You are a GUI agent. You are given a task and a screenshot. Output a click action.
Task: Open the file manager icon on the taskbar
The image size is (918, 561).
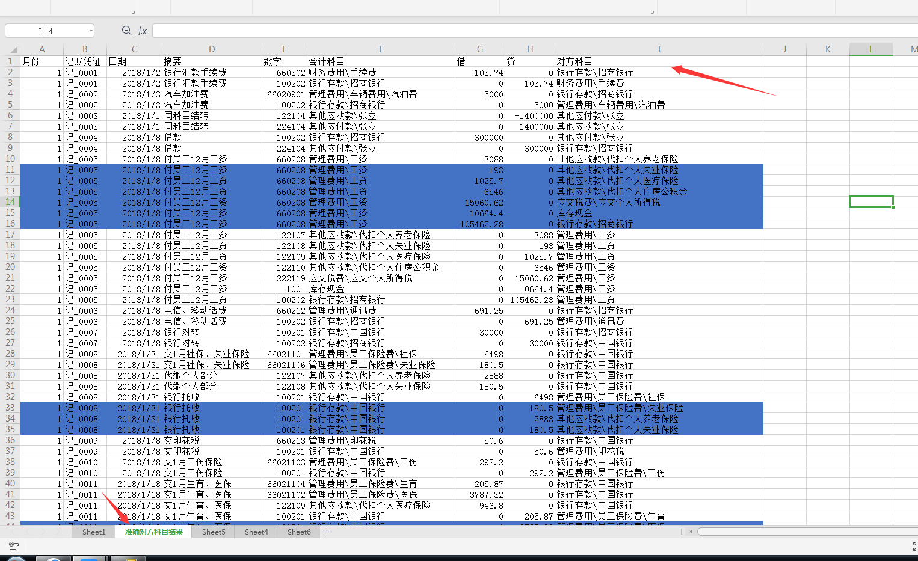tap(128, 557)
